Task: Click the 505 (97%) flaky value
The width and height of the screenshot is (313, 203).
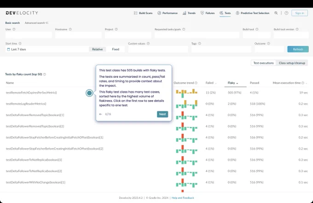Action: [234, 93]
